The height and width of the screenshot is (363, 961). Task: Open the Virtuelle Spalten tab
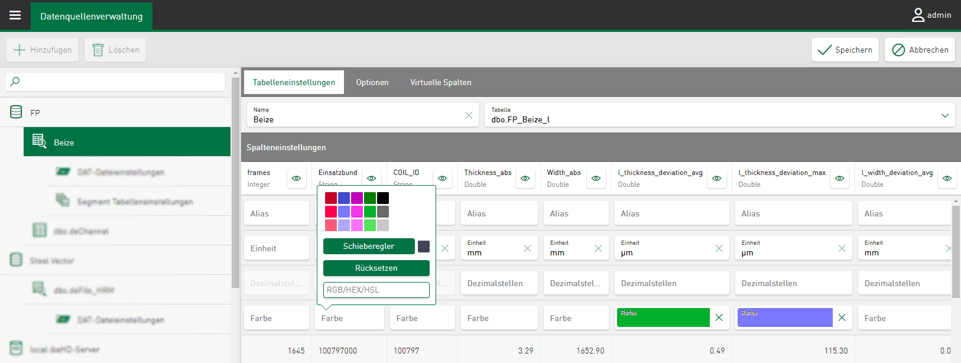point(440,82)
